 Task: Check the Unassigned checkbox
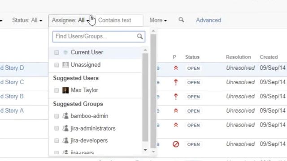(57, 65)
